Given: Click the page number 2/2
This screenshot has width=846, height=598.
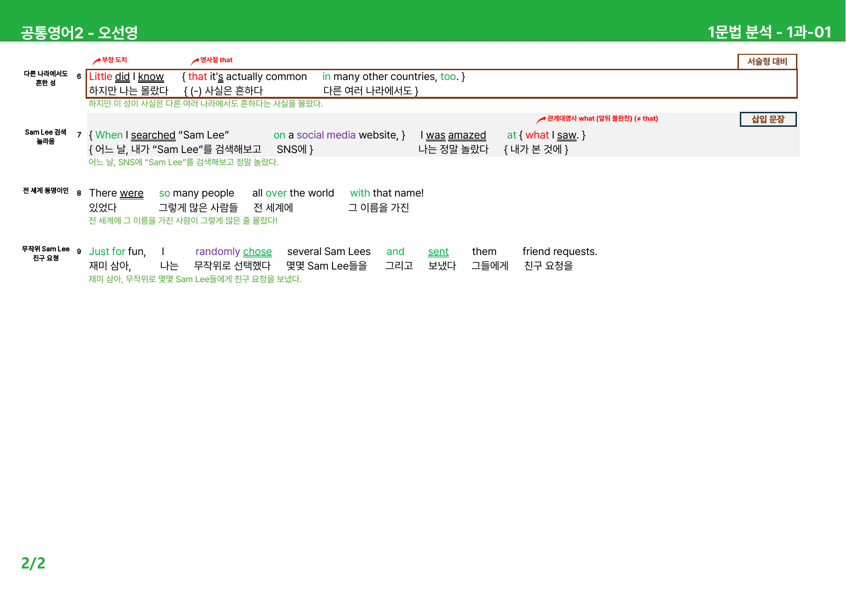Looking at the screenshot, I should click(33, 563).
